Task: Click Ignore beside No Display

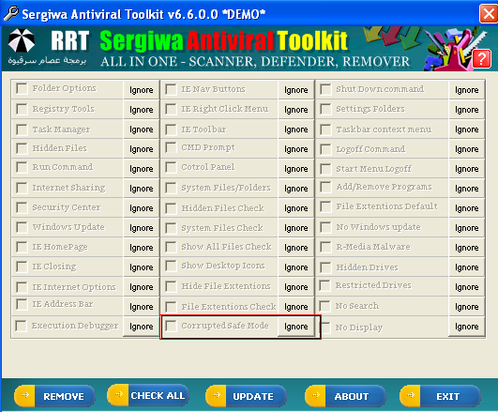Action: 466,327
